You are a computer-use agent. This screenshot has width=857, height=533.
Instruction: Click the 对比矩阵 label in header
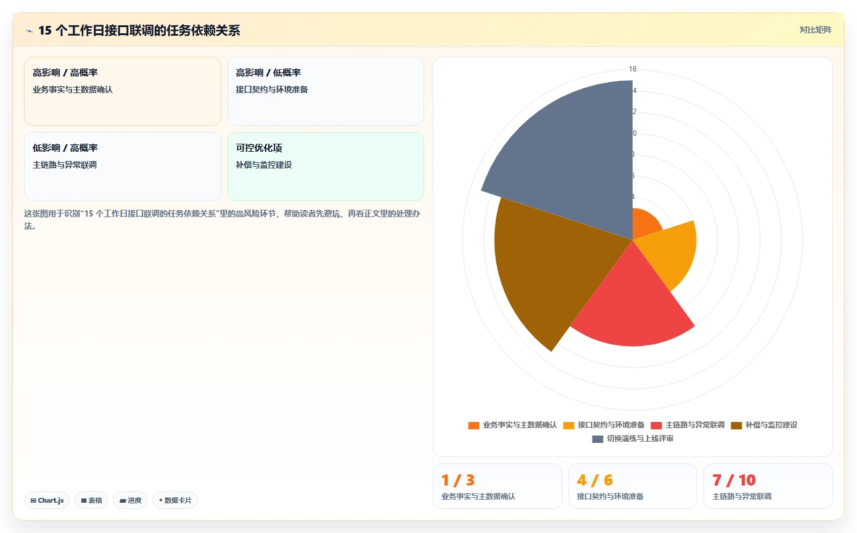(815, 30)
